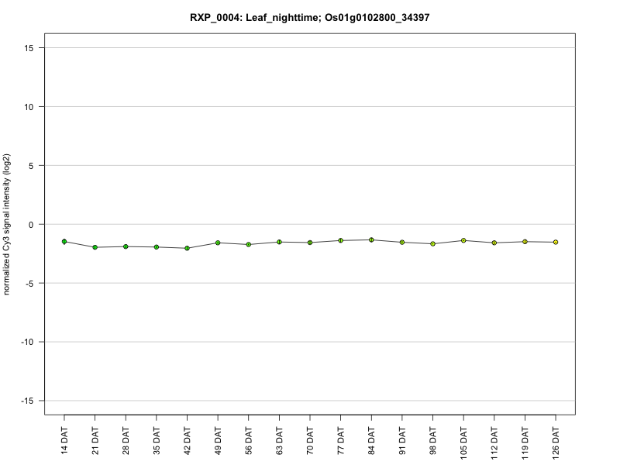Select the 105 DAT data marker
The height and width of the screenshot is (465, 620).
(463, 240)
